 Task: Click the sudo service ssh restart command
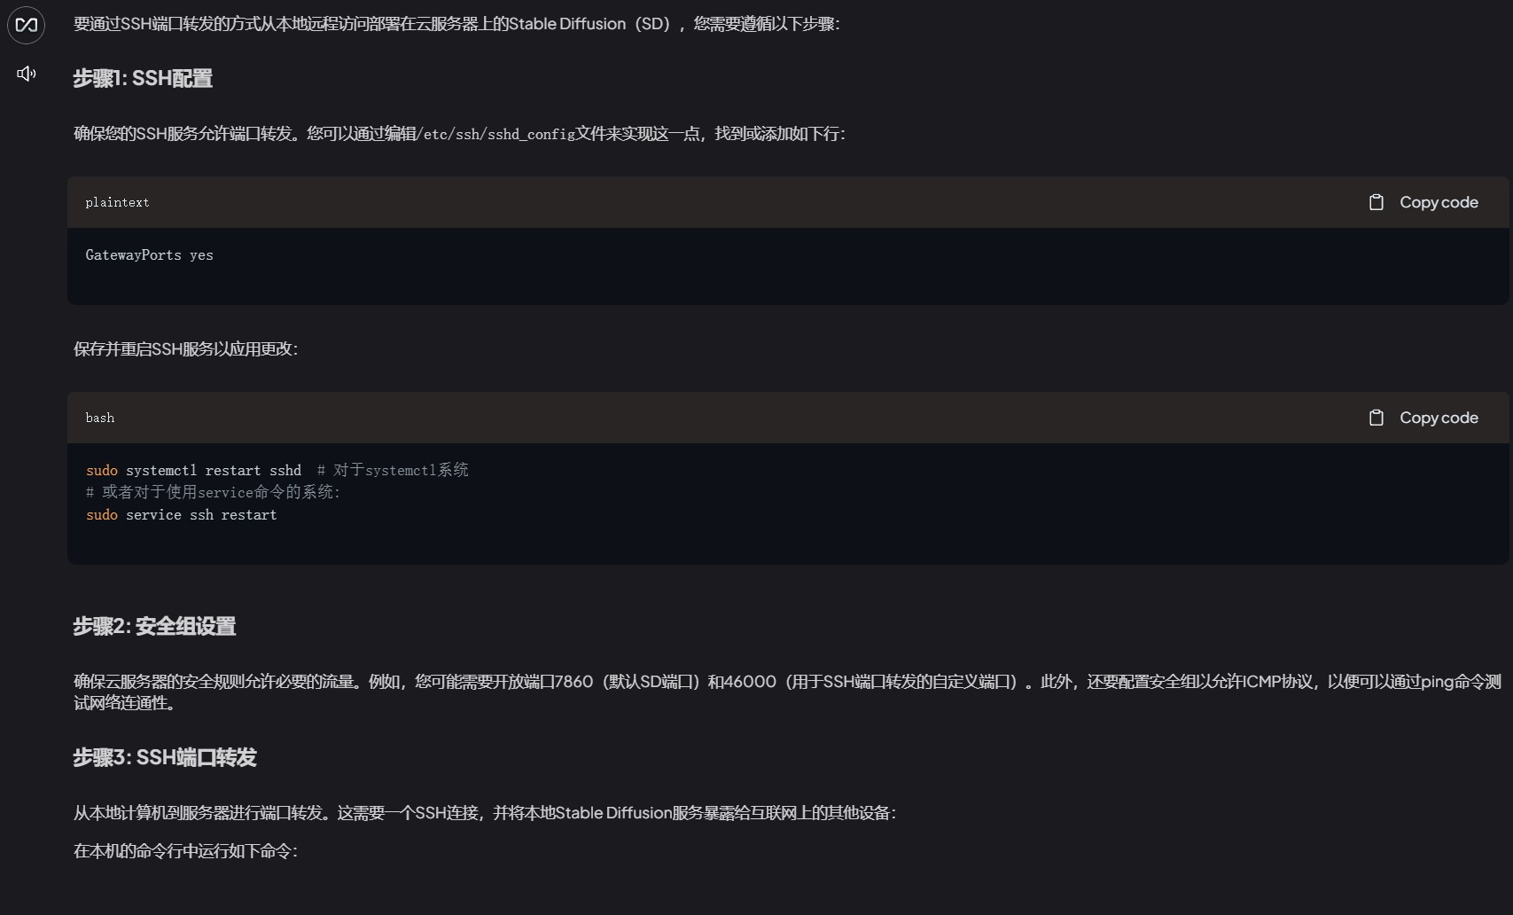tap(181, 515)
